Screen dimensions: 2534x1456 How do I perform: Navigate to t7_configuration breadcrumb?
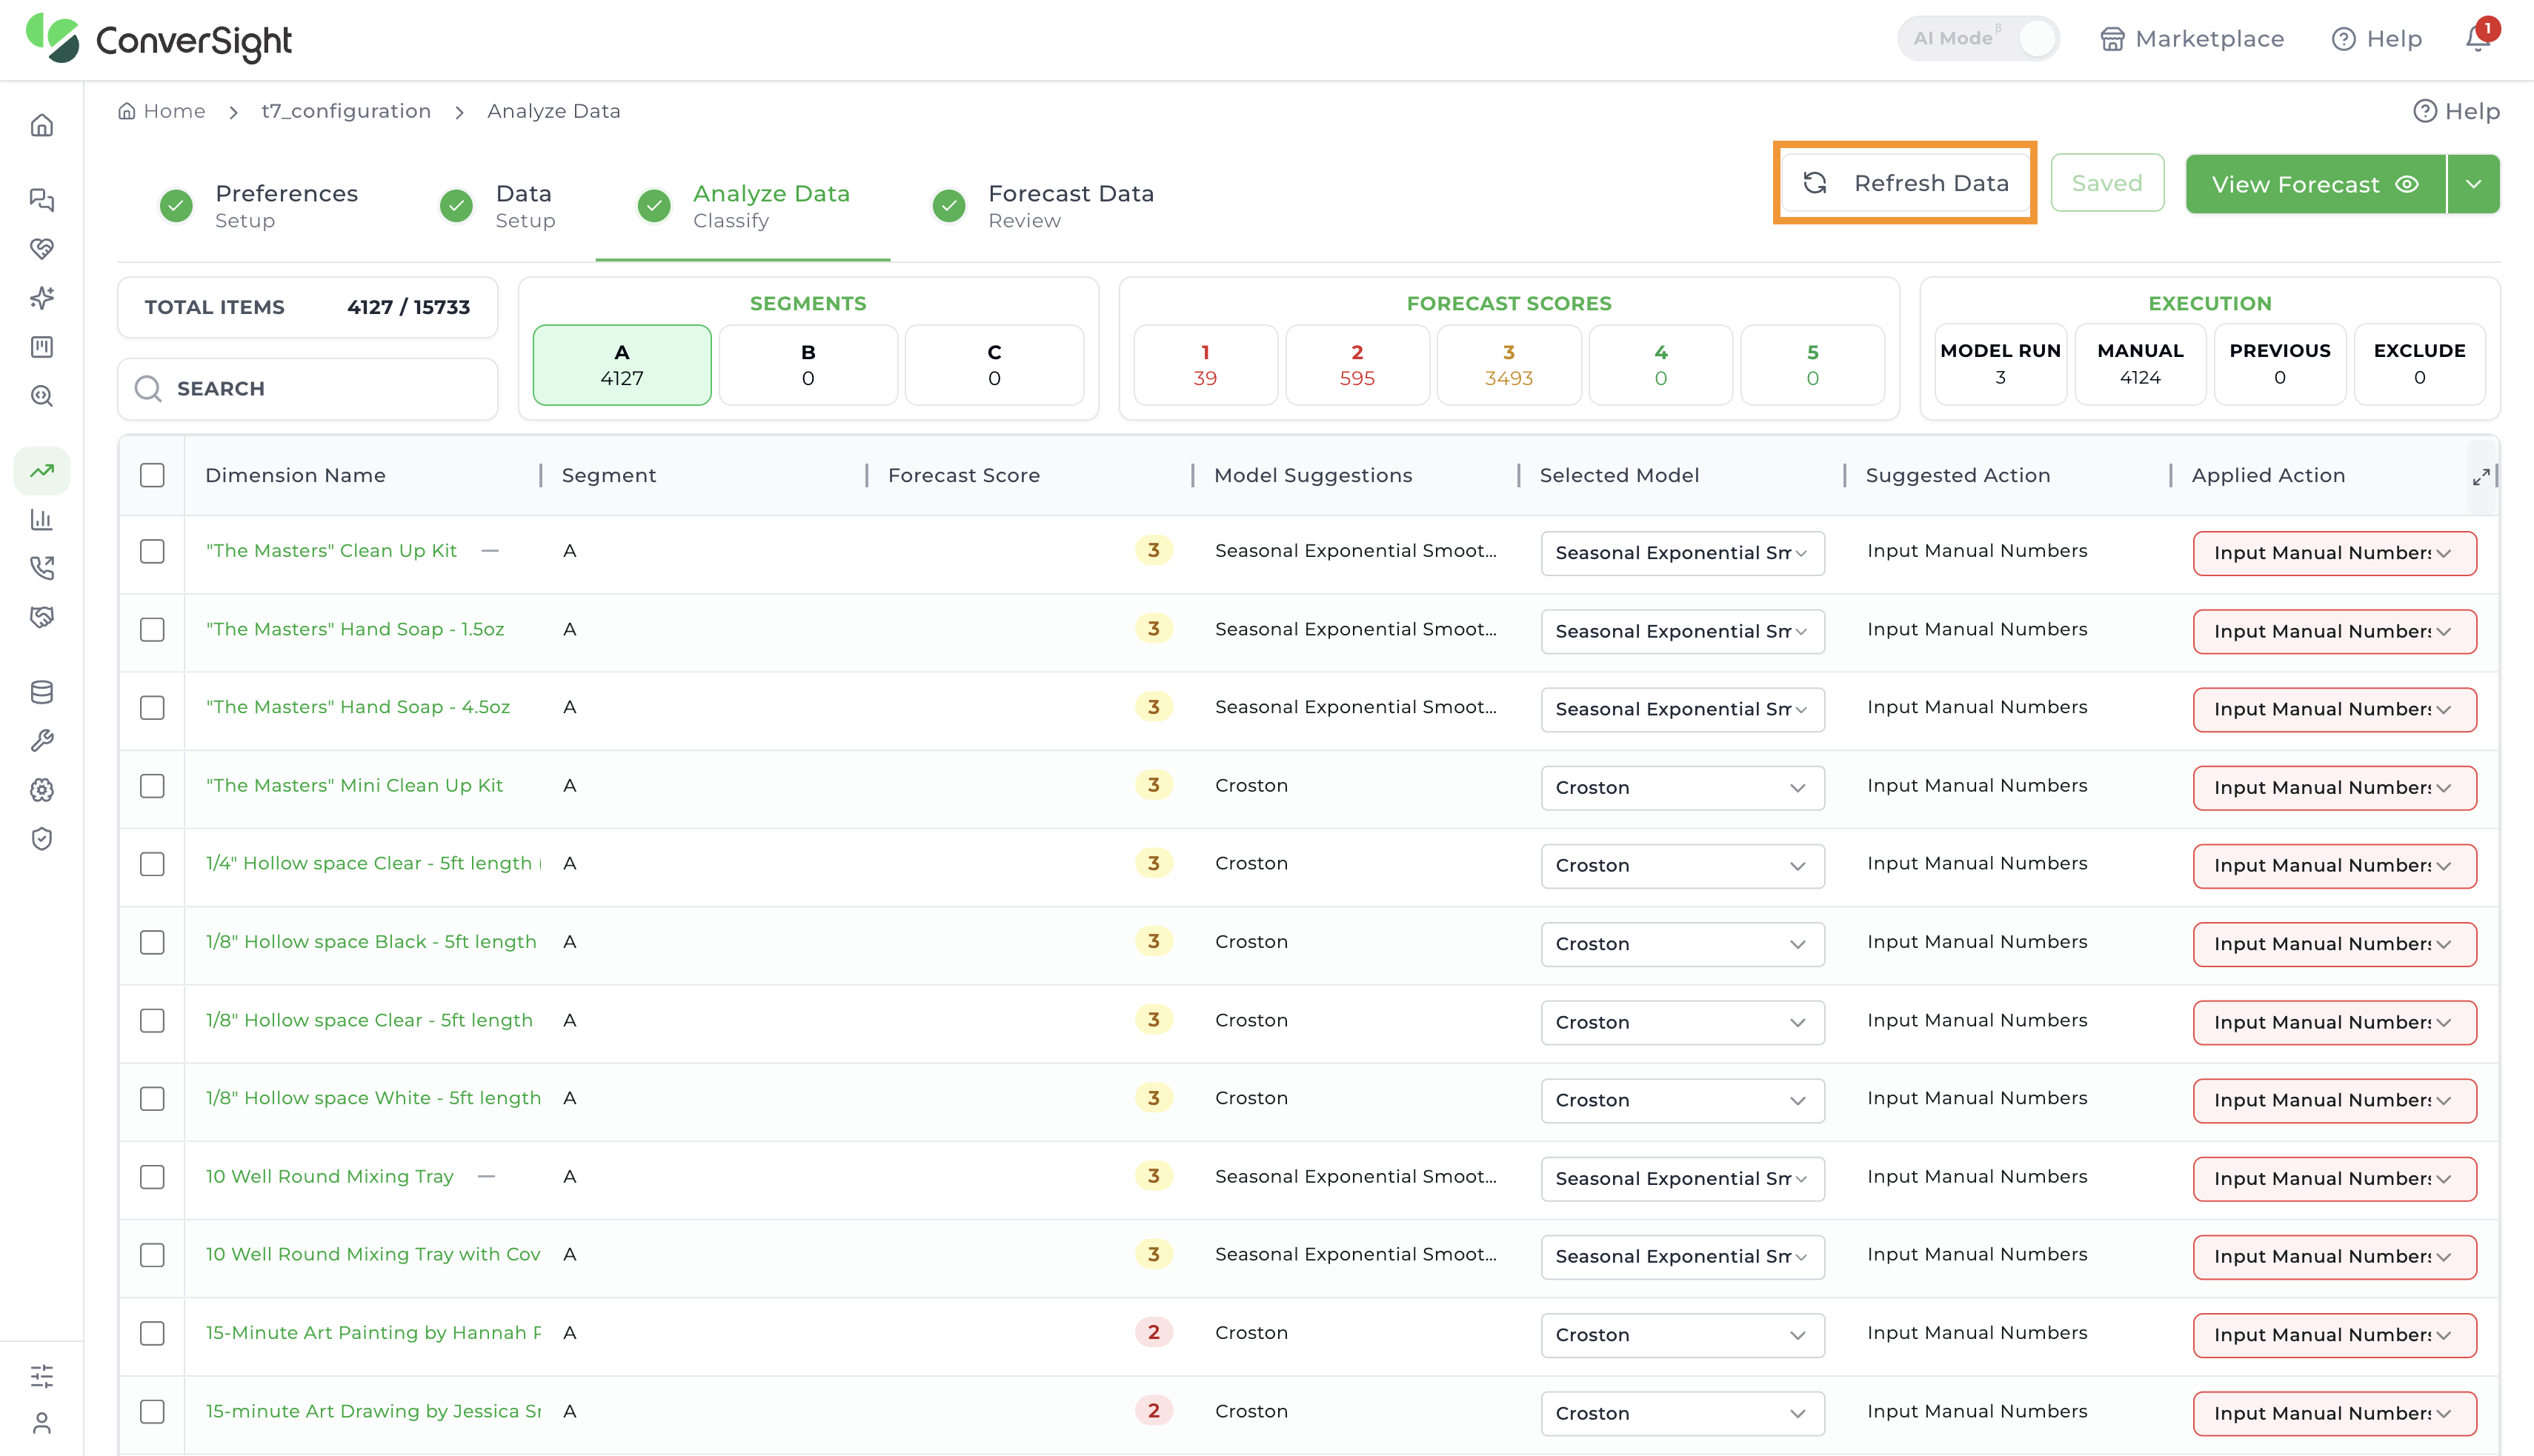coord(346,111)
